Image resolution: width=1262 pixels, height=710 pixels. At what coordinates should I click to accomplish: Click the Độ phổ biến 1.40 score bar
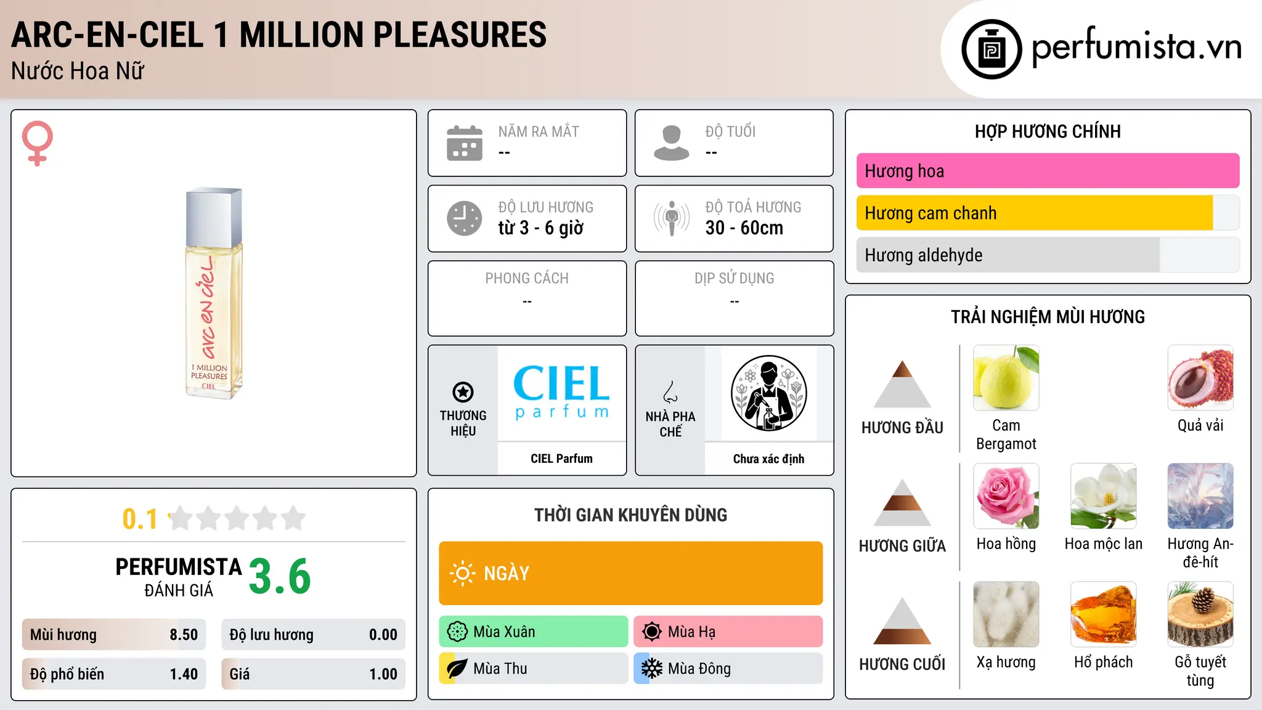114,674
